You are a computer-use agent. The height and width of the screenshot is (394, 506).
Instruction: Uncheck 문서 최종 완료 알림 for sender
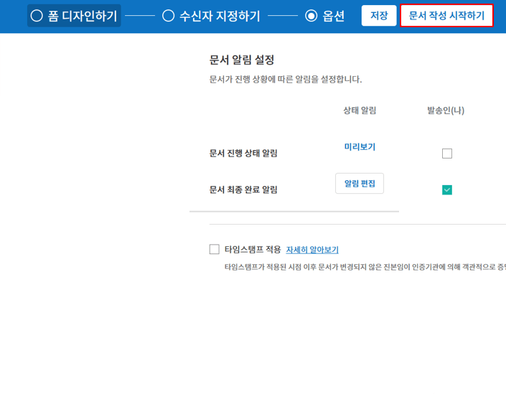coord(447,189)
